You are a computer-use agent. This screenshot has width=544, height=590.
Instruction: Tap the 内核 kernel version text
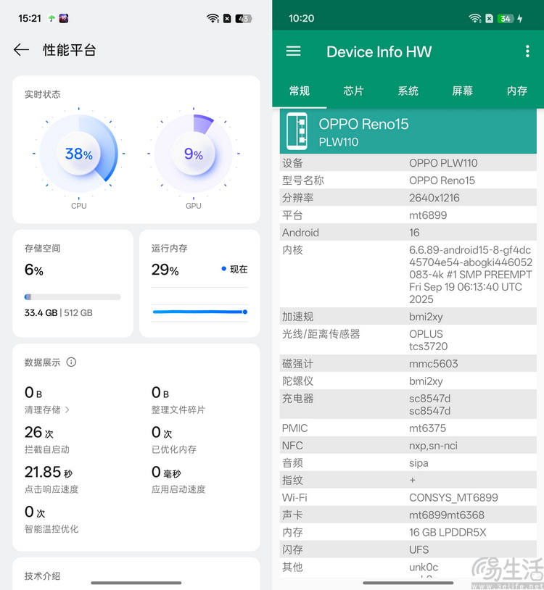[471, 274]
